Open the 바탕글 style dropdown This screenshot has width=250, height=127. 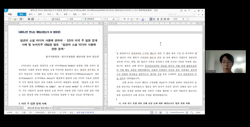click(60, 19)
